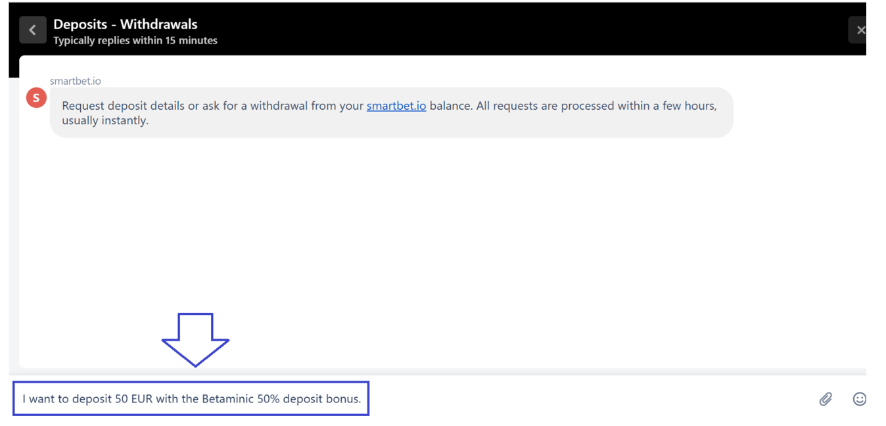Click the 'Request deposit details' message bubble
The image size is (886, 426).
point(391,112)
